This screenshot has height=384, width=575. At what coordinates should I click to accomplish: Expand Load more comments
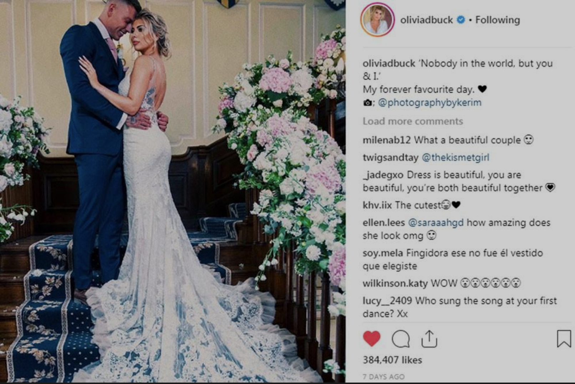[413, 121]
